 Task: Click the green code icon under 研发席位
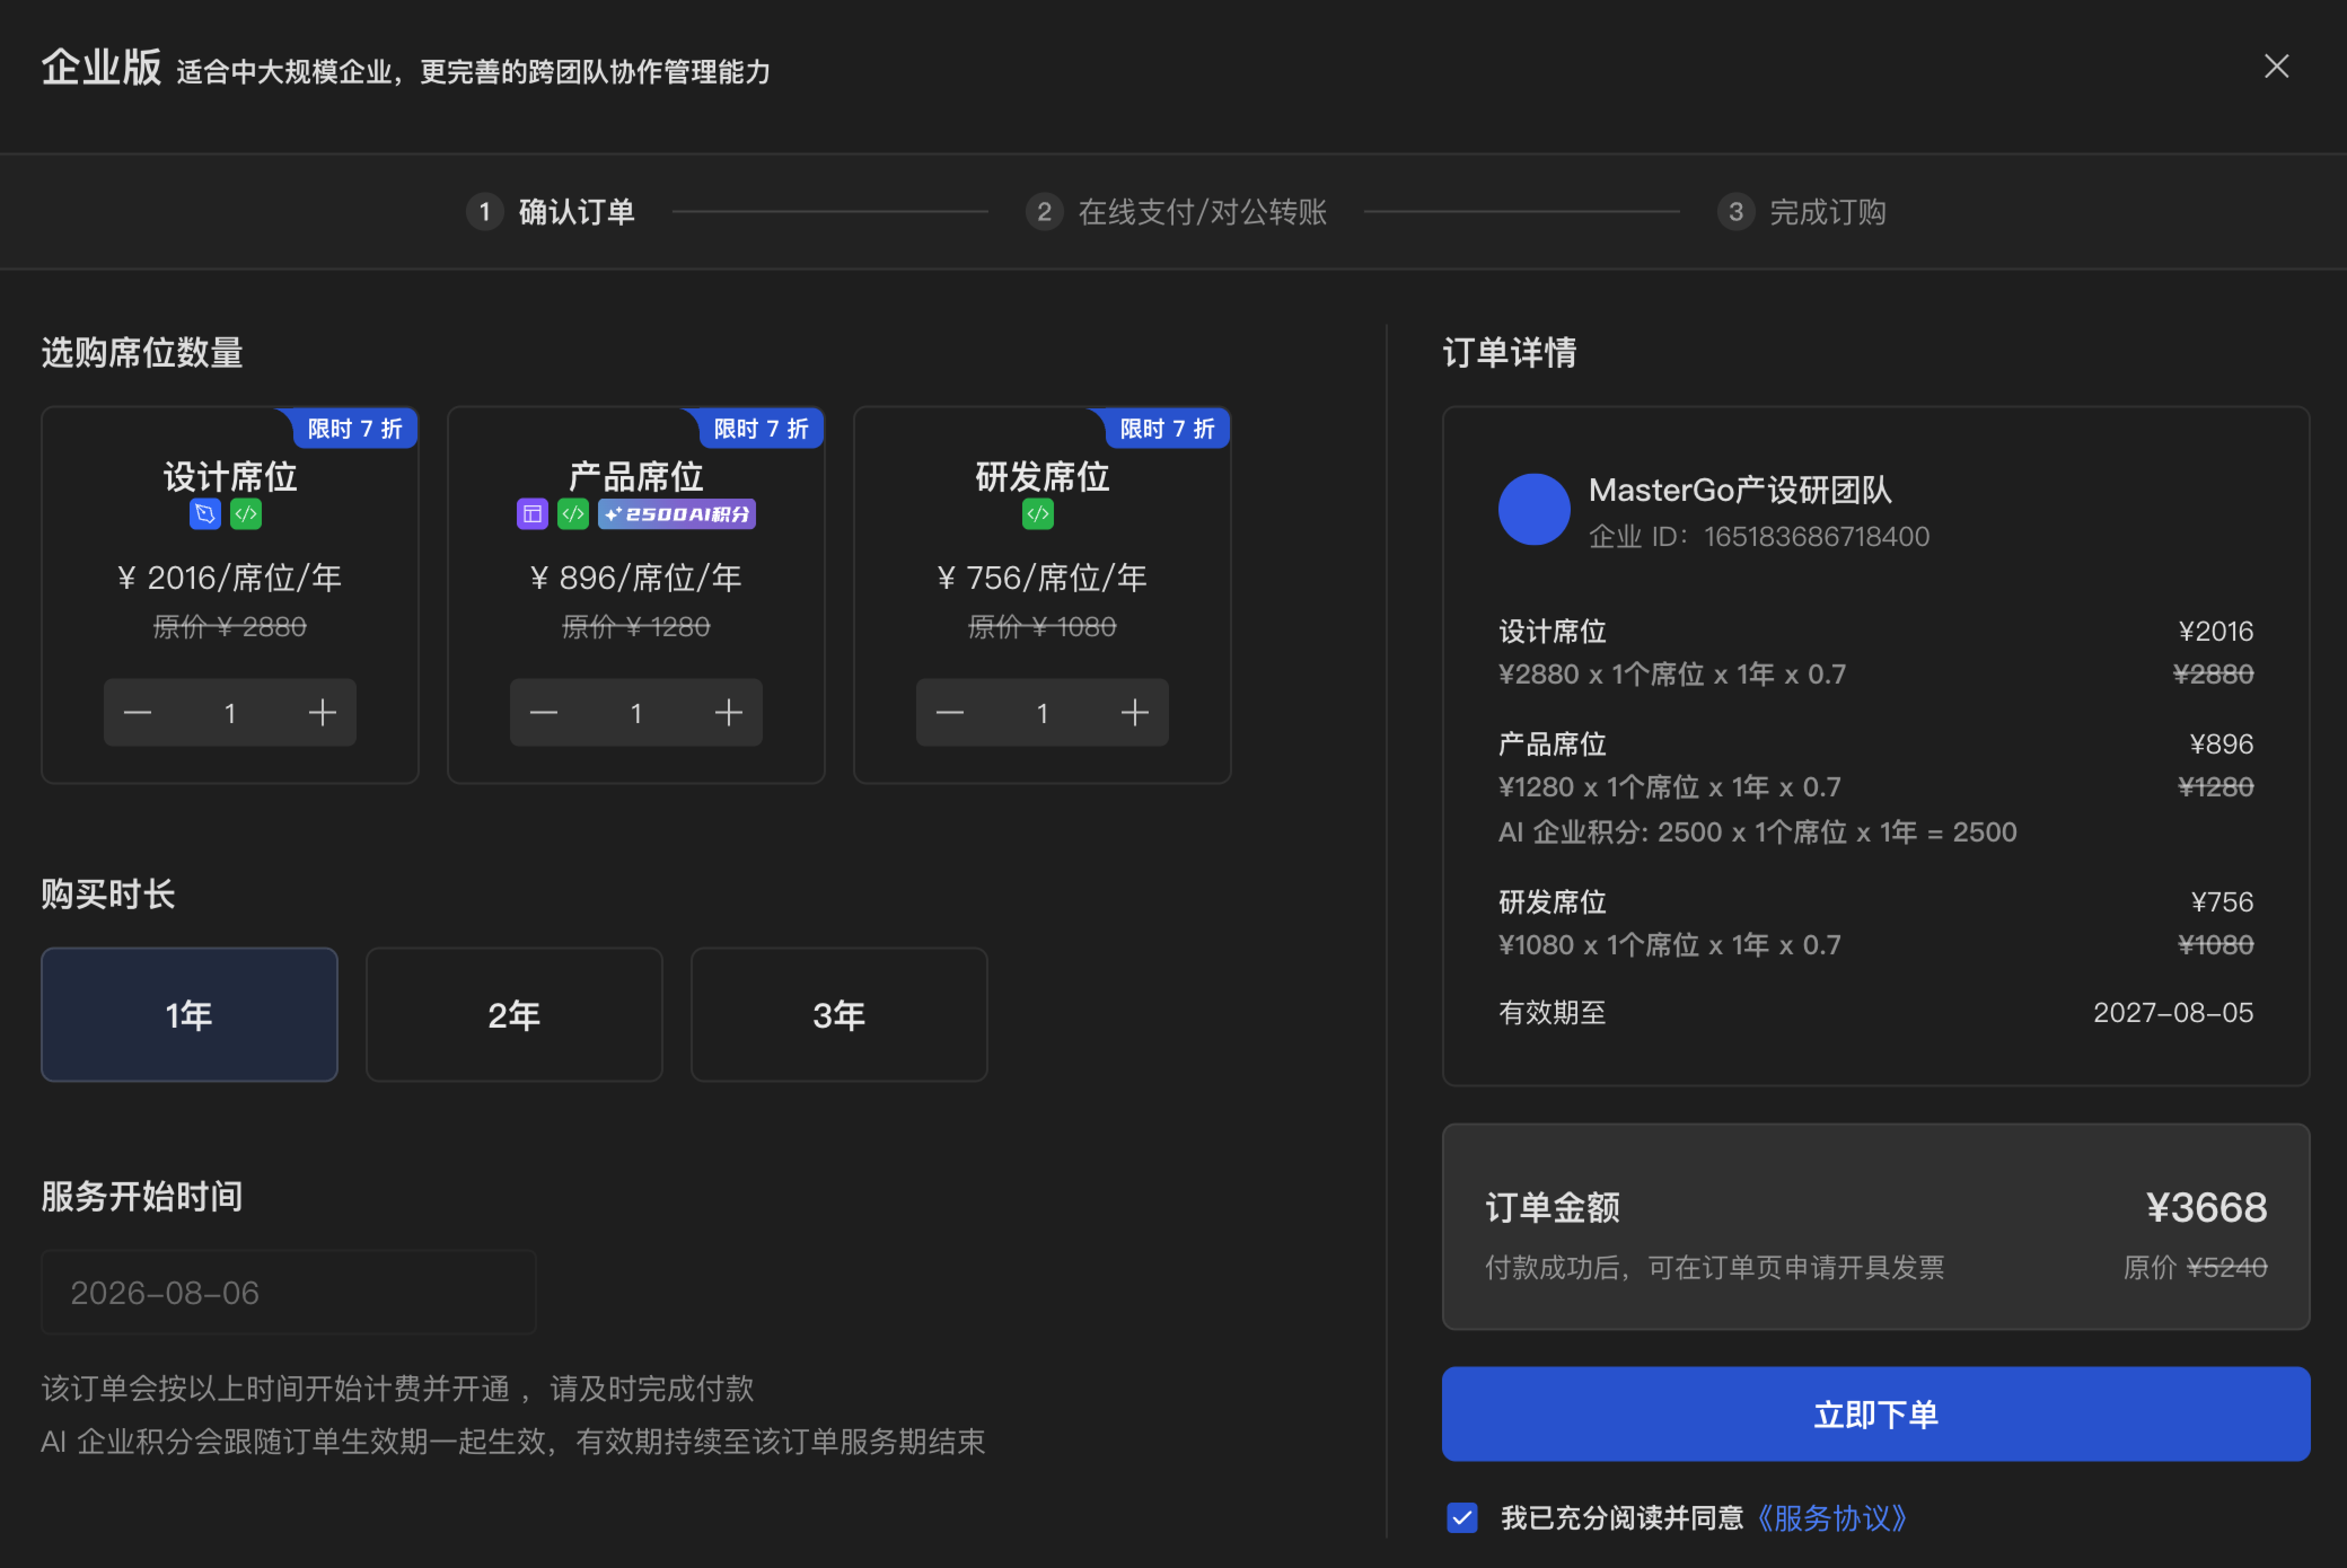[1038, 514]
